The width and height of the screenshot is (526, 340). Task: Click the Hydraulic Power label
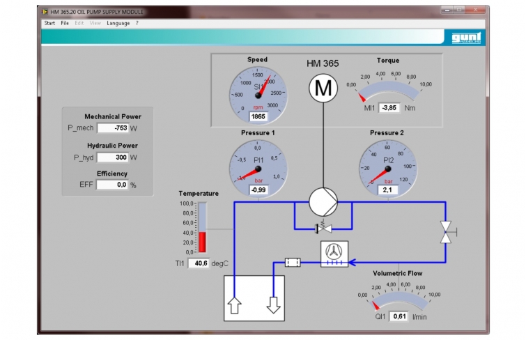point(112,146)
